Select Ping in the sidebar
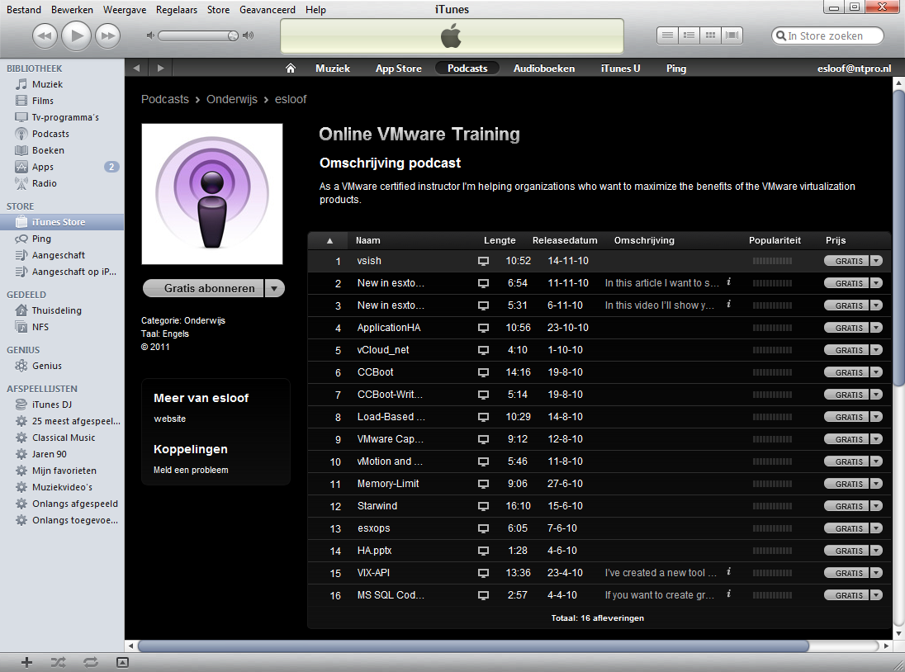Viewport: 905px width, 672px height. [x=41, y=239]
